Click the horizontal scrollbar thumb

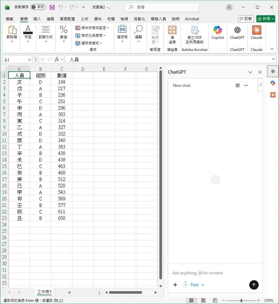[x=125, y=292]
